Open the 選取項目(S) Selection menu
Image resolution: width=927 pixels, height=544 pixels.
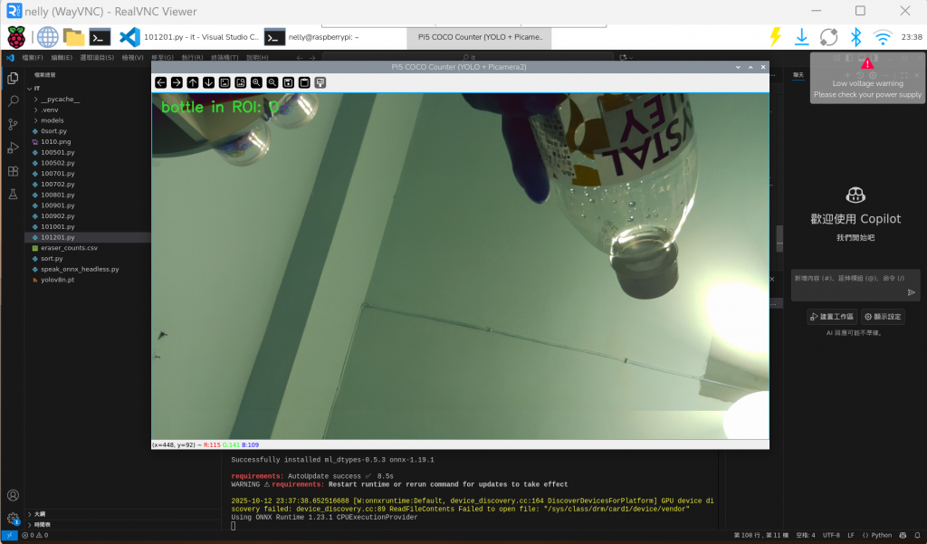click(x=97, y=57)
